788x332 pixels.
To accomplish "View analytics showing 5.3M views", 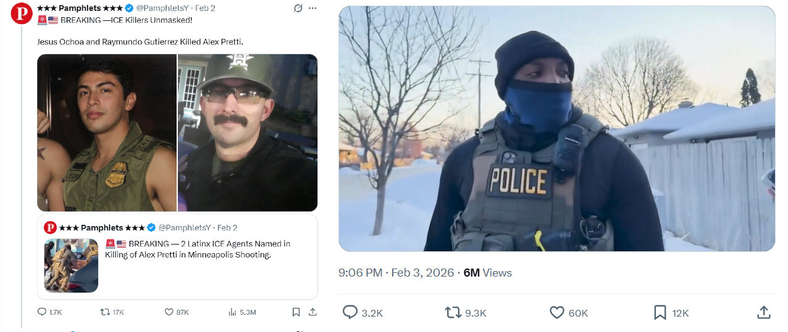I will pyautogui.click(x=233, y=312).
